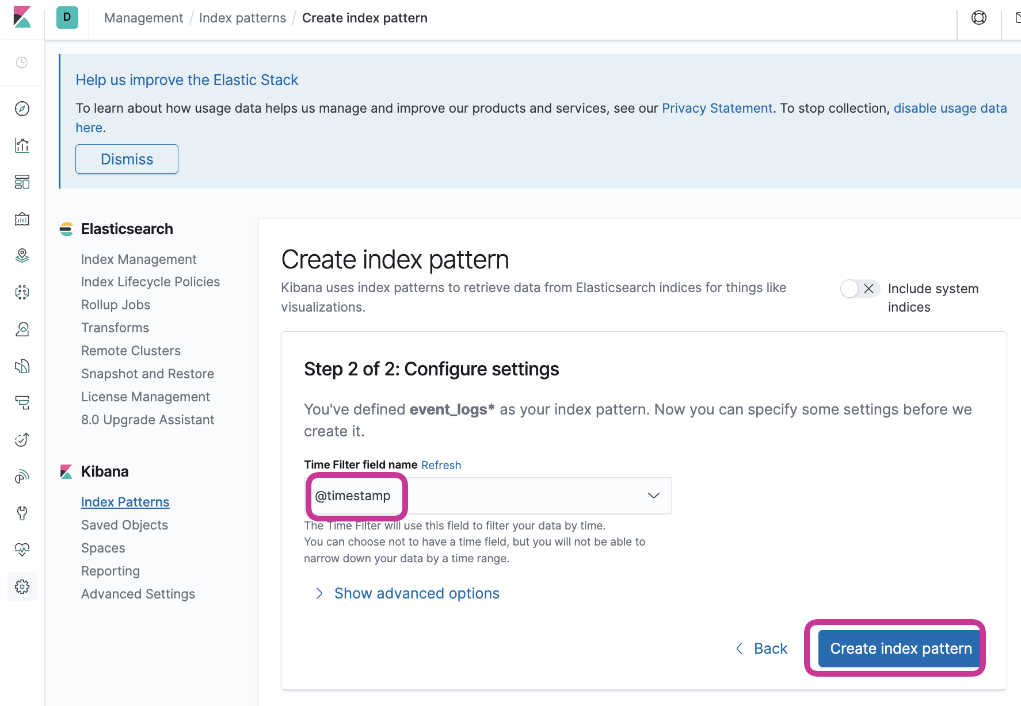Open the Recently viewed clock icon
The image size is (1021, 706).
coord(22,63)
